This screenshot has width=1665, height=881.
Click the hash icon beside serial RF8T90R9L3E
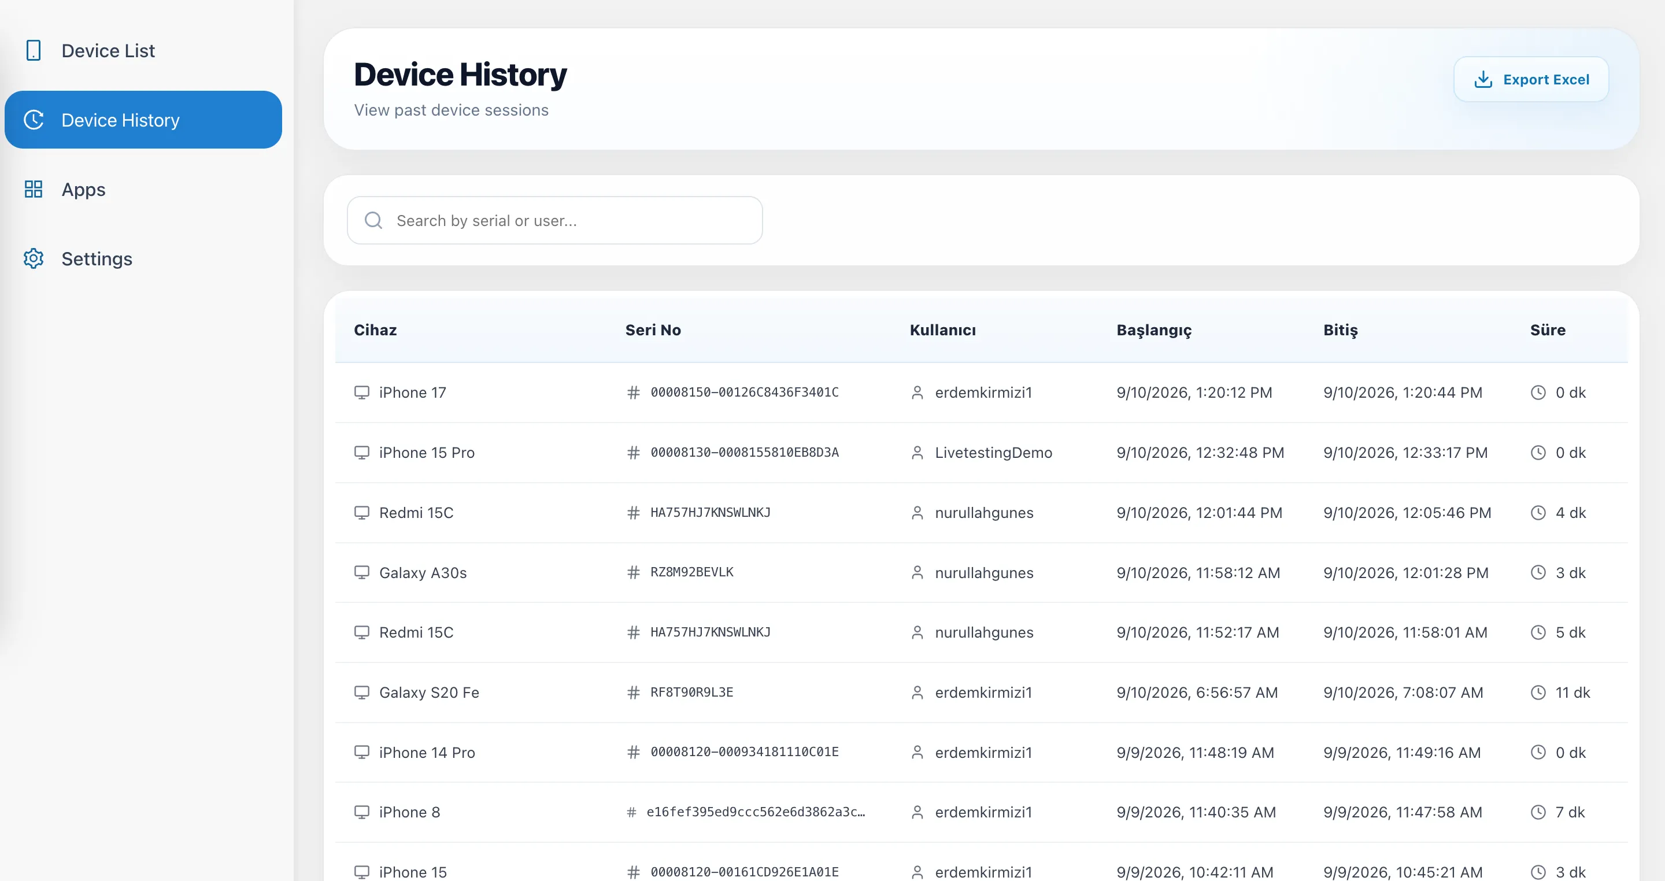(634, 693)
